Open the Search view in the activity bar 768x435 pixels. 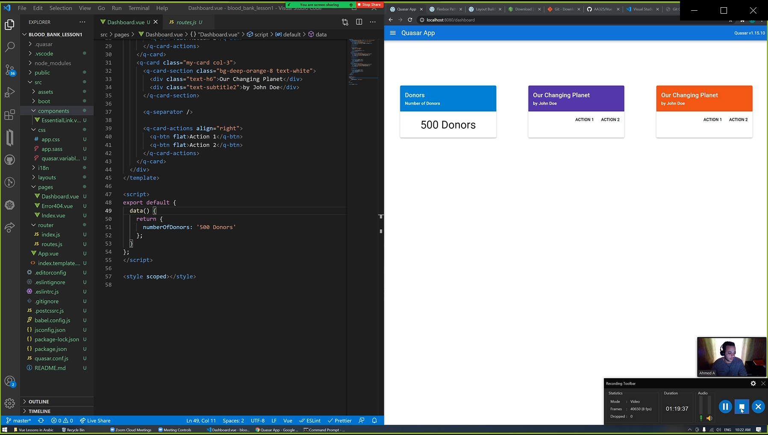tap(9, 47)
